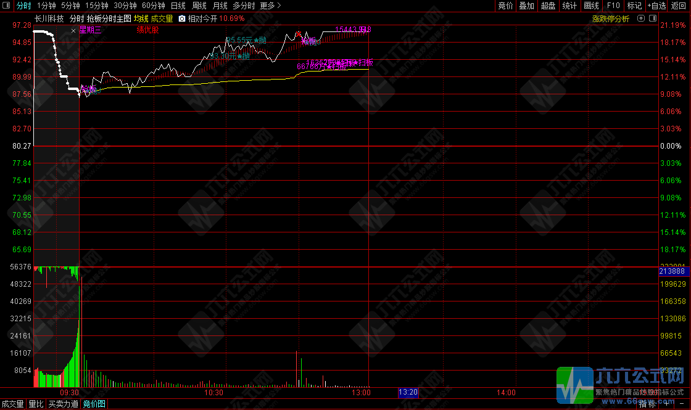Open the 指标 indicator menu at bottom right
Screen dimensions: 691x410
tap(648, 404)
